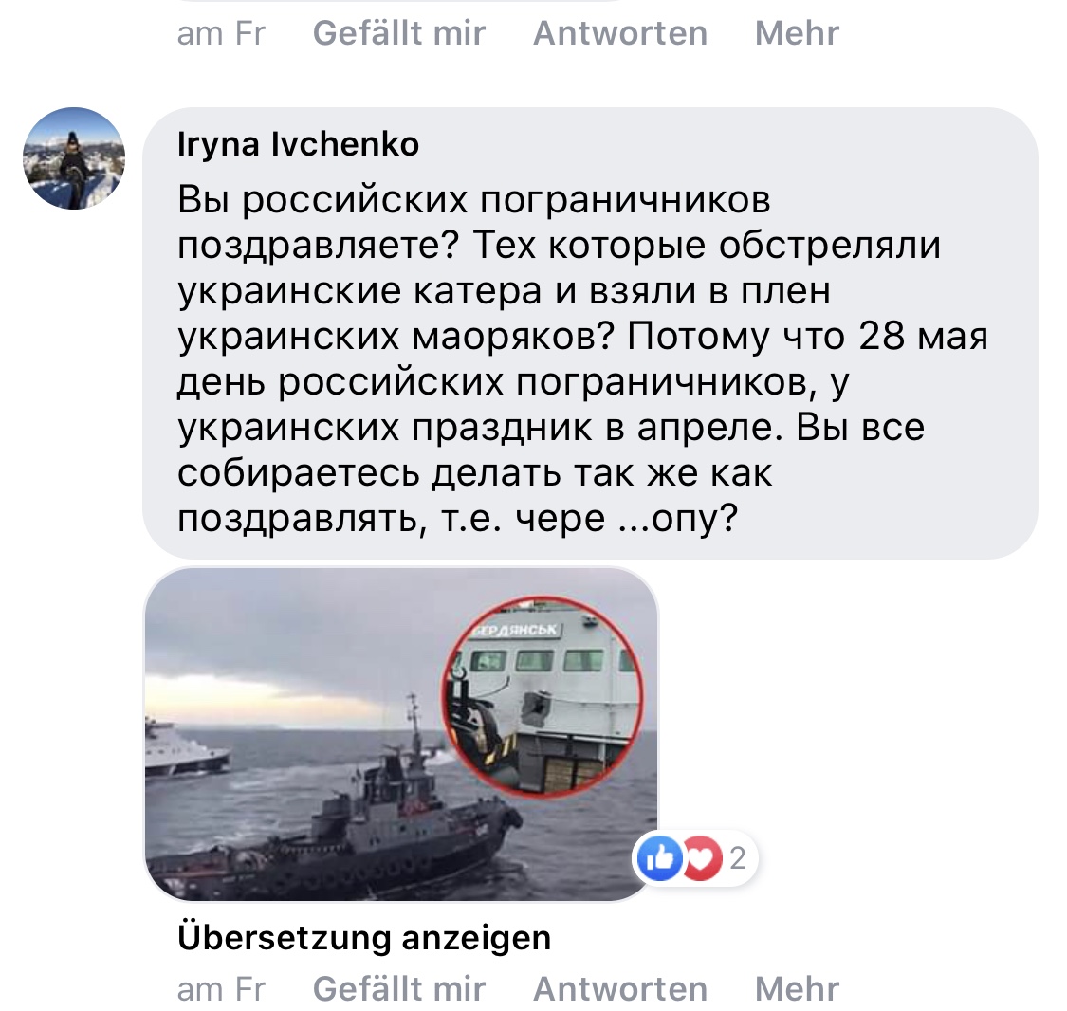This screenshot has height=1011, width=1067.
Task: Expand top Mehr options of previous comment
Action: click(797, 32)
